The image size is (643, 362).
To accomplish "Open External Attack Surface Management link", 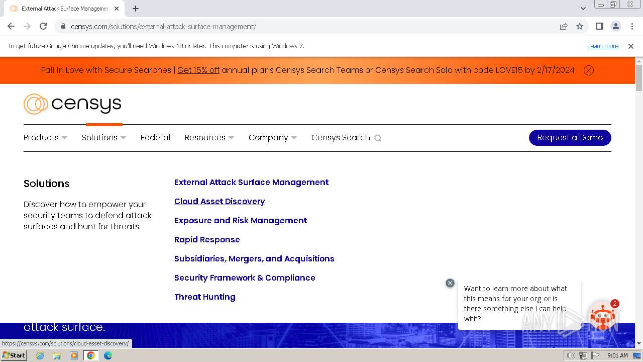I will coord(251,182).
